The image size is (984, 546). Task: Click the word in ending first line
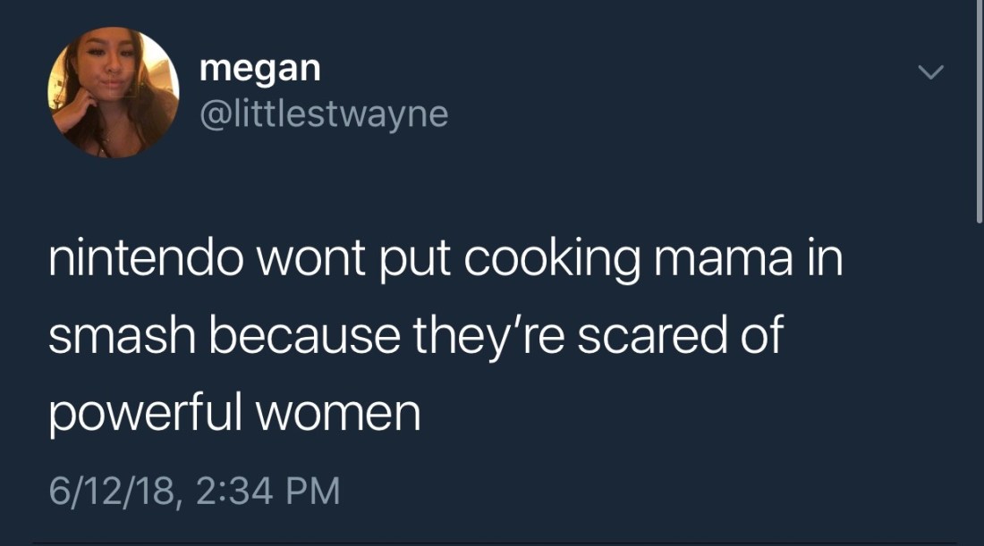pyautogui.click(x=824, y=258)
